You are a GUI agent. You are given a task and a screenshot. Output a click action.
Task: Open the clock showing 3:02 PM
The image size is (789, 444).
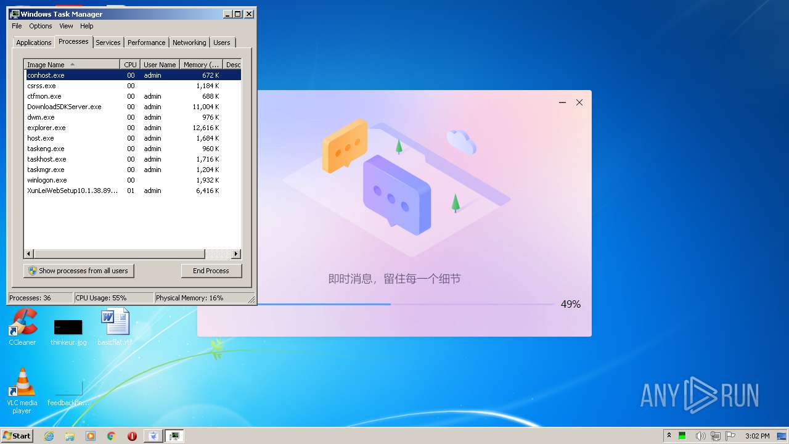757,436
